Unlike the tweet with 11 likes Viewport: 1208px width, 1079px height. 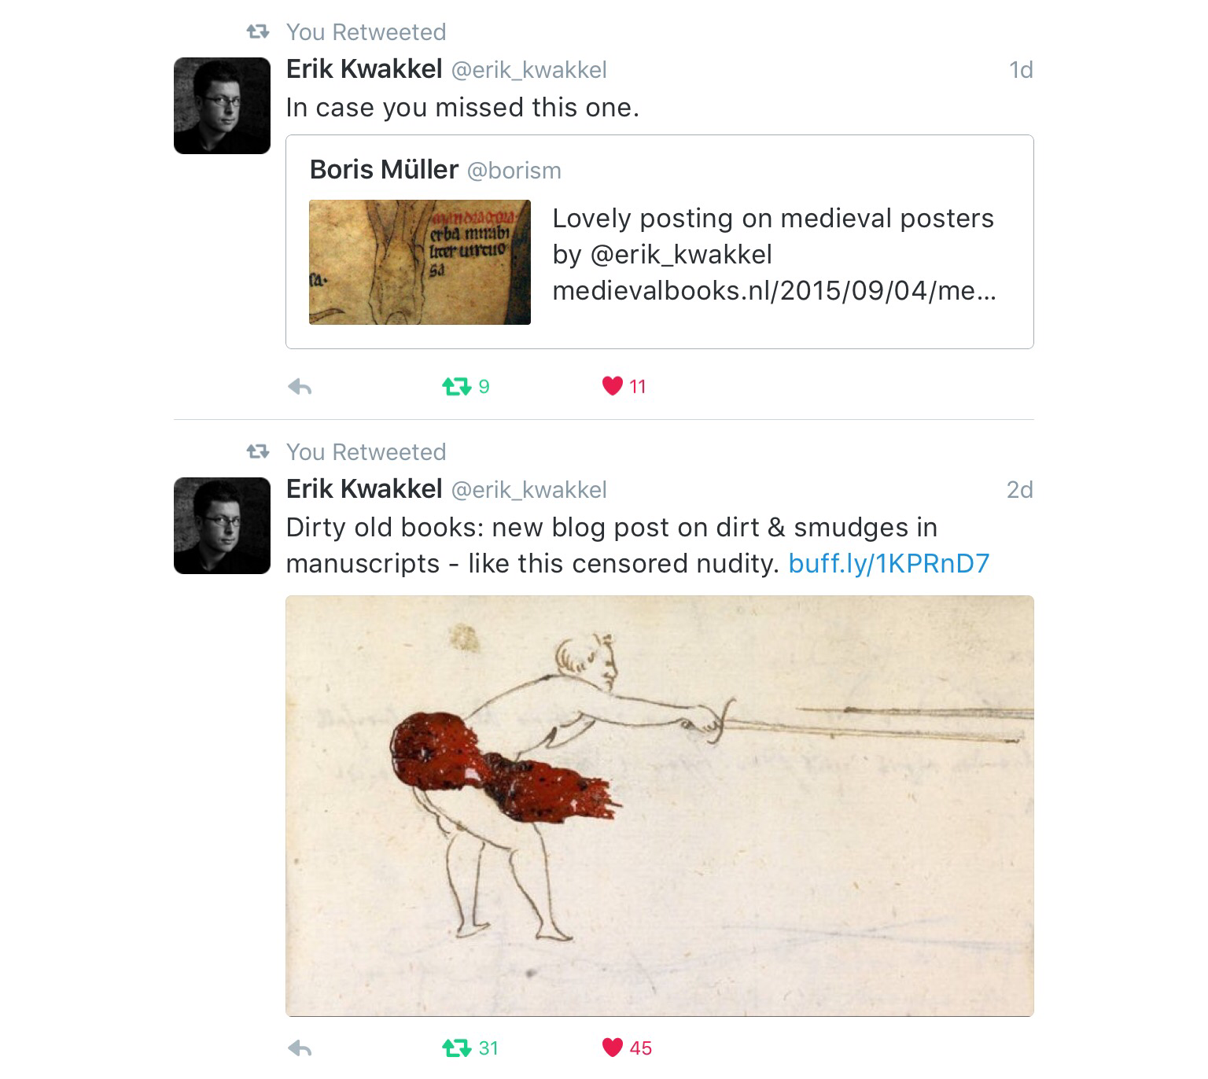click(612, 386)
